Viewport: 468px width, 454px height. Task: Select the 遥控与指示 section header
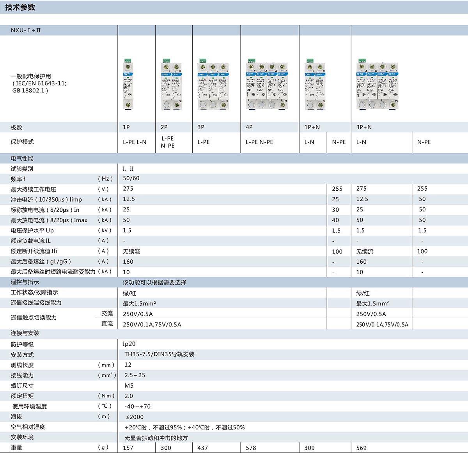[x=25, y=282]
